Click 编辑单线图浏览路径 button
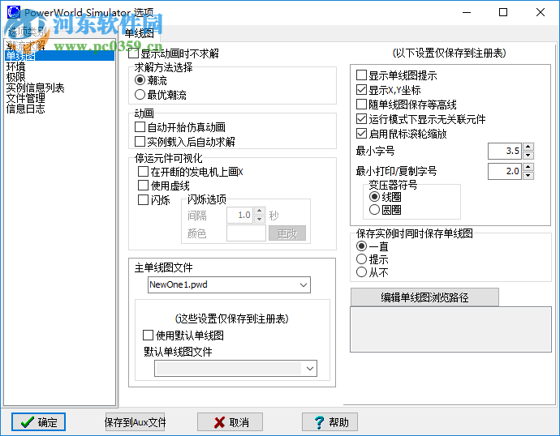 424,297
